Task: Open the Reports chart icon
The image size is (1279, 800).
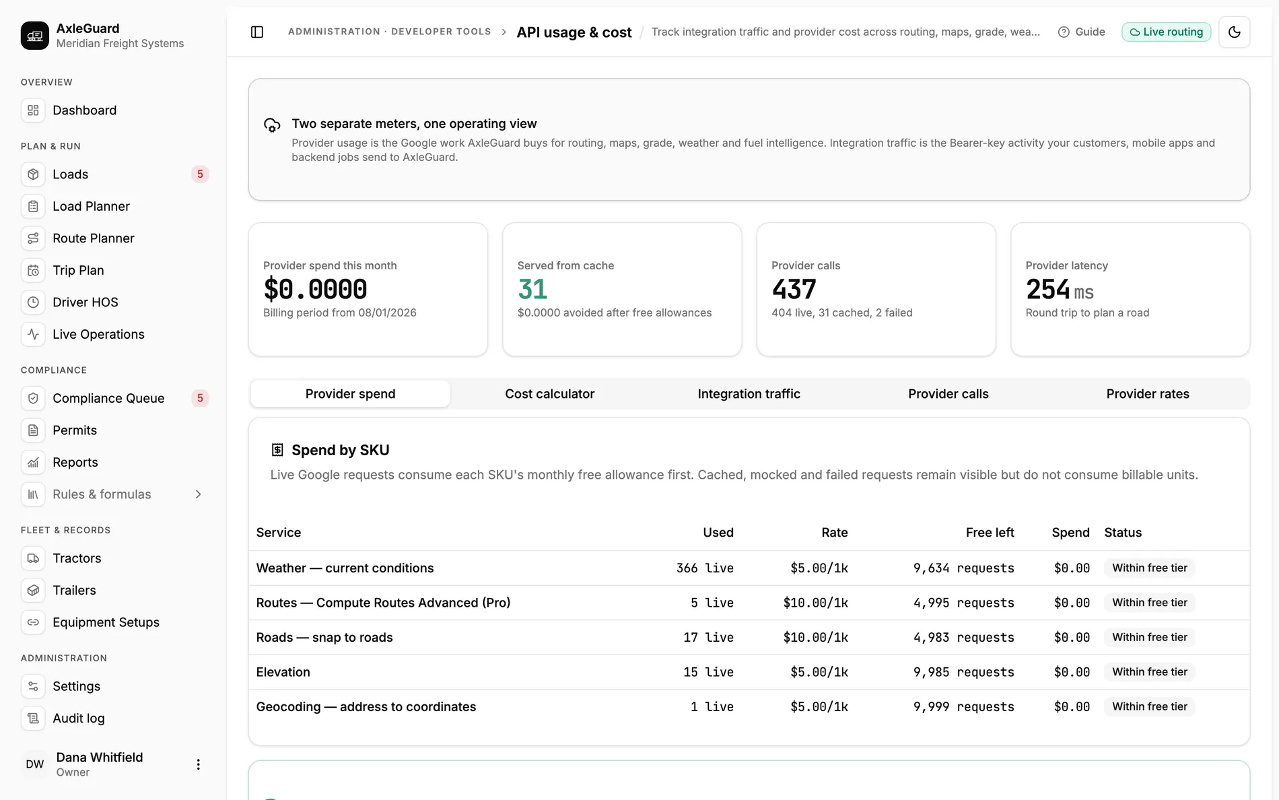Action: (33, 462)
